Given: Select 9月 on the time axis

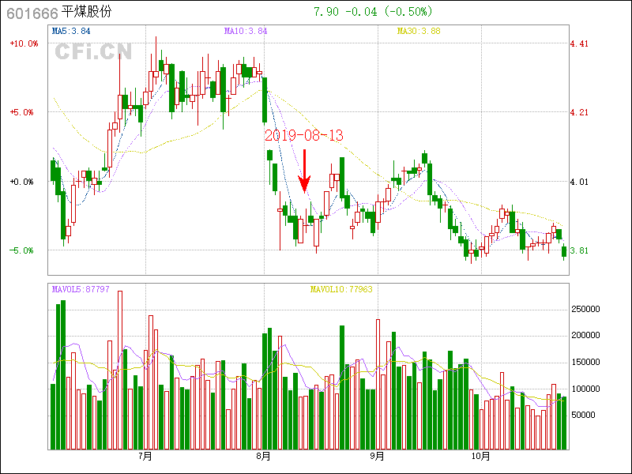Looking at the screenshot, I should [377, 456].
